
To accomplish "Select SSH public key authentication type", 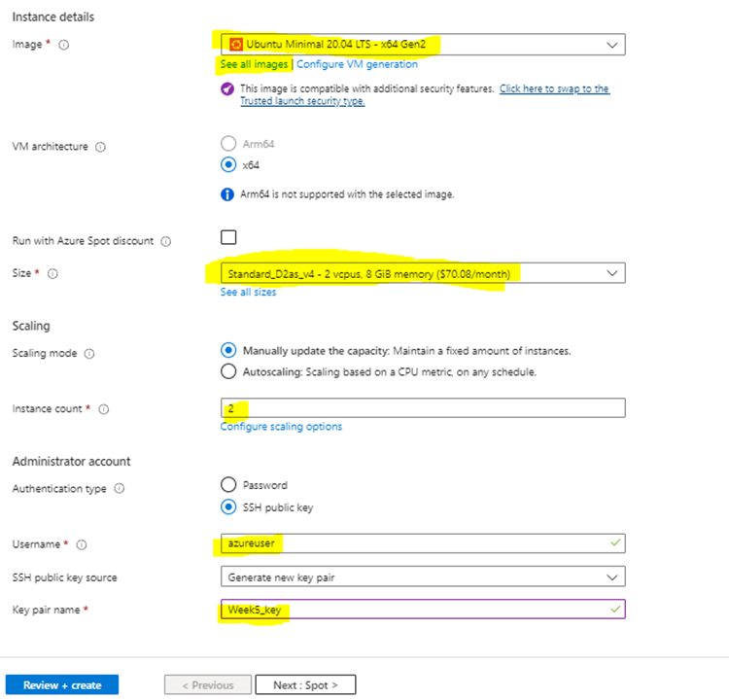I will pos(228,507).
